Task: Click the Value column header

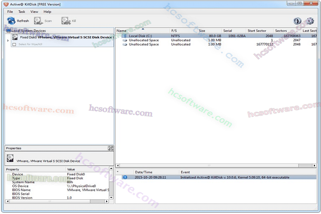Action: (x=87, y=169)
